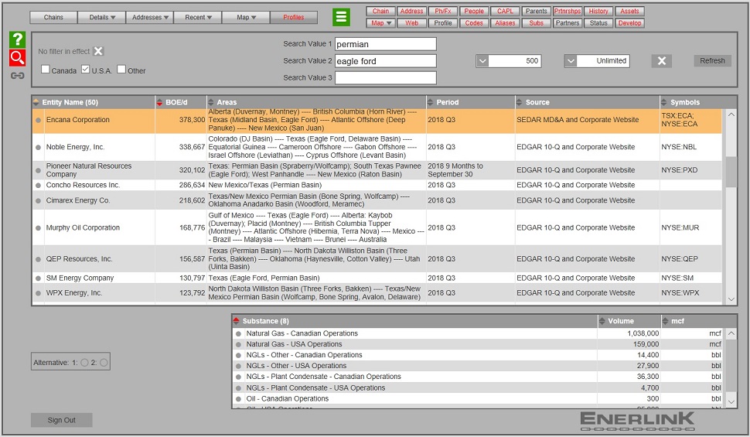Select the Noble Energy row bullet
This screenshot has height=437, width=750.
[x=38, y=148]
